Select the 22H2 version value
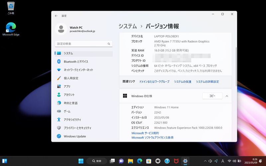Screen dimensions: 266x166 [157, 112]
